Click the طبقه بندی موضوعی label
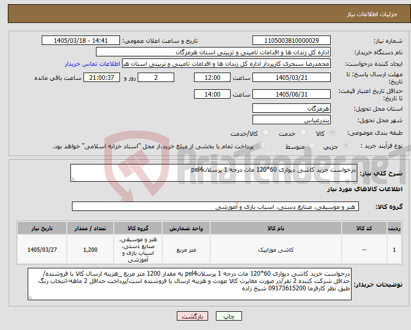This screenshot has height=330, width=411. point(375,133)
